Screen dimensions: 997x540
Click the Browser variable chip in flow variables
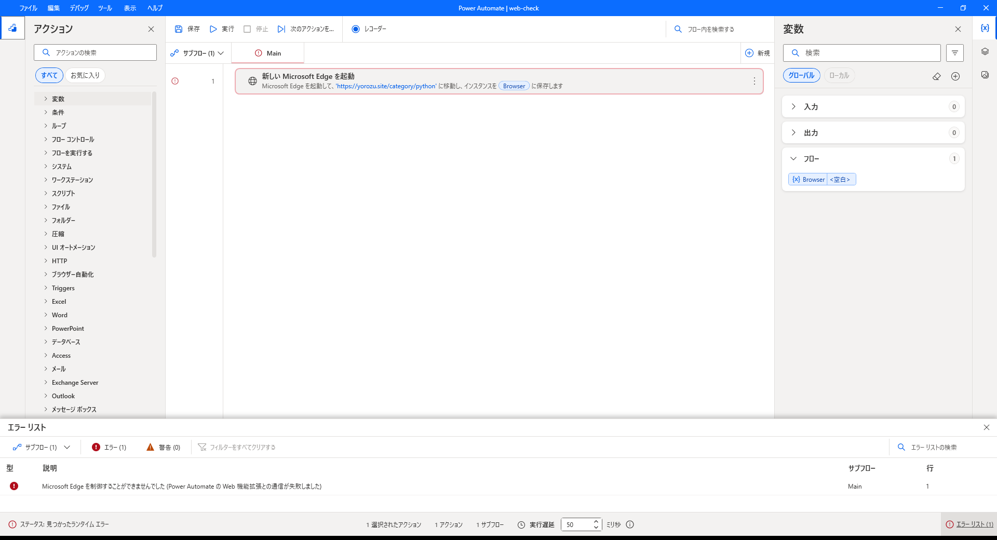pyautogui.click(x=822, y=179)
